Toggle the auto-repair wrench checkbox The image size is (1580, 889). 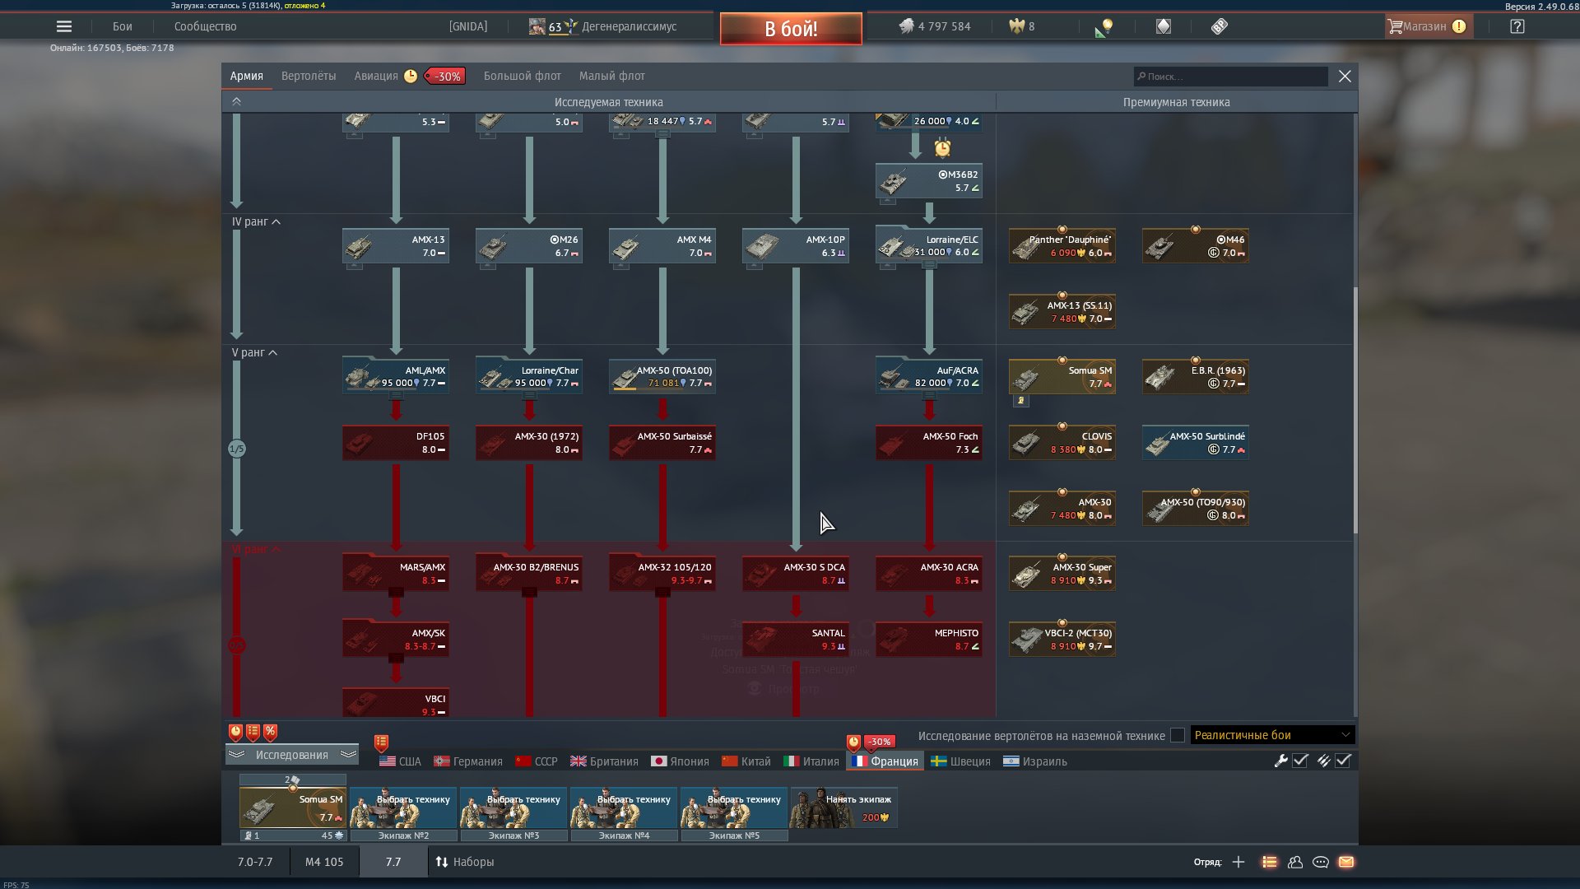1300,761
